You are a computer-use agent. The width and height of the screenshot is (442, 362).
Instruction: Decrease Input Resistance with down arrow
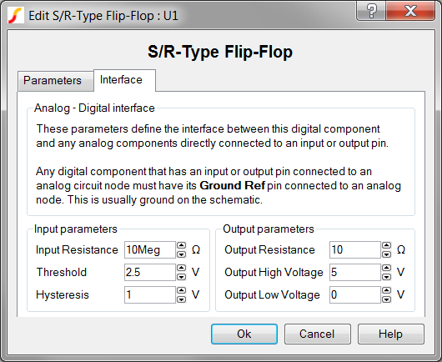[x=182, y=254]
